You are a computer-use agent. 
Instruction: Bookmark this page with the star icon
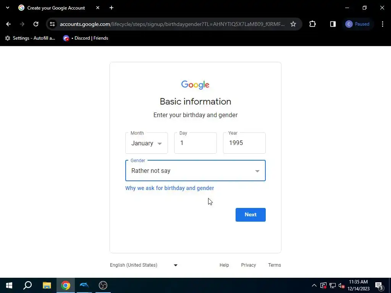293,24
